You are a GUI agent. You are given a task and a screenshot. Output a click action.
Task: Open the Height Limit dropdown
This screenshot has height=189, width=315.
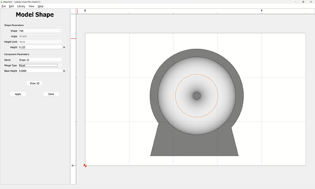[40, 42]
